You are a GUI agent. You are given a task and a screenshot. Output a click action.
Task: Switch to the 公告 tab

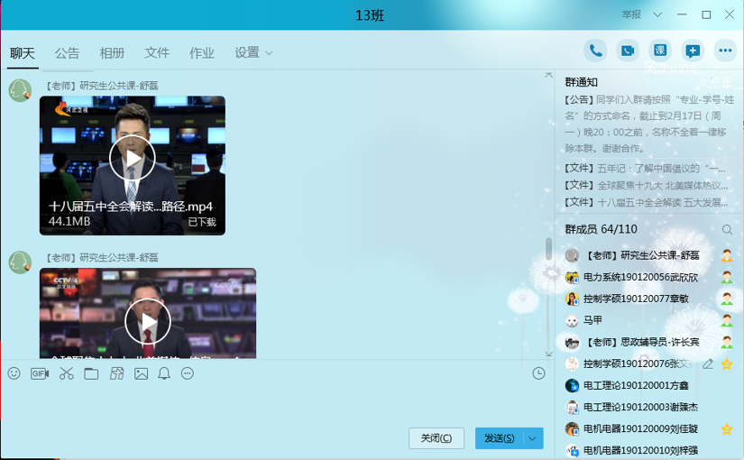click(x=67, y=53)
